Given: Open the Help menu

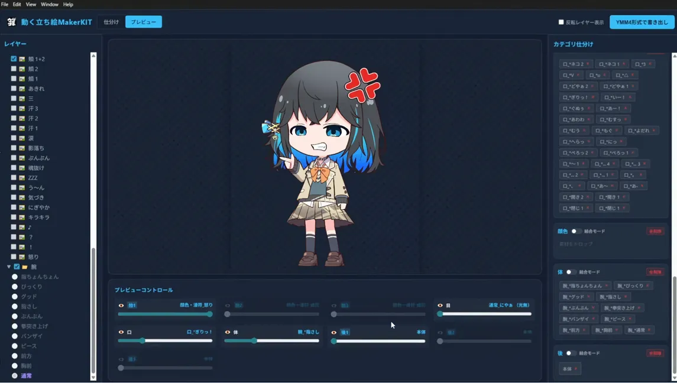Looking at the screenshot, I should pyautogui.click(x=68, y=4).
